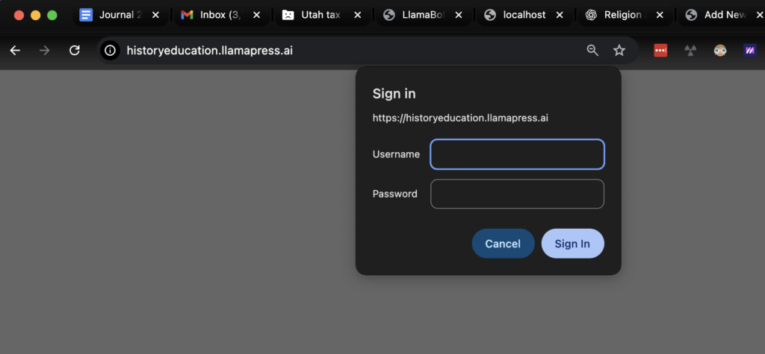Screen dimensions: 765x354
Task: Open the purple W extension icon
Action: (x=749, y=51)
